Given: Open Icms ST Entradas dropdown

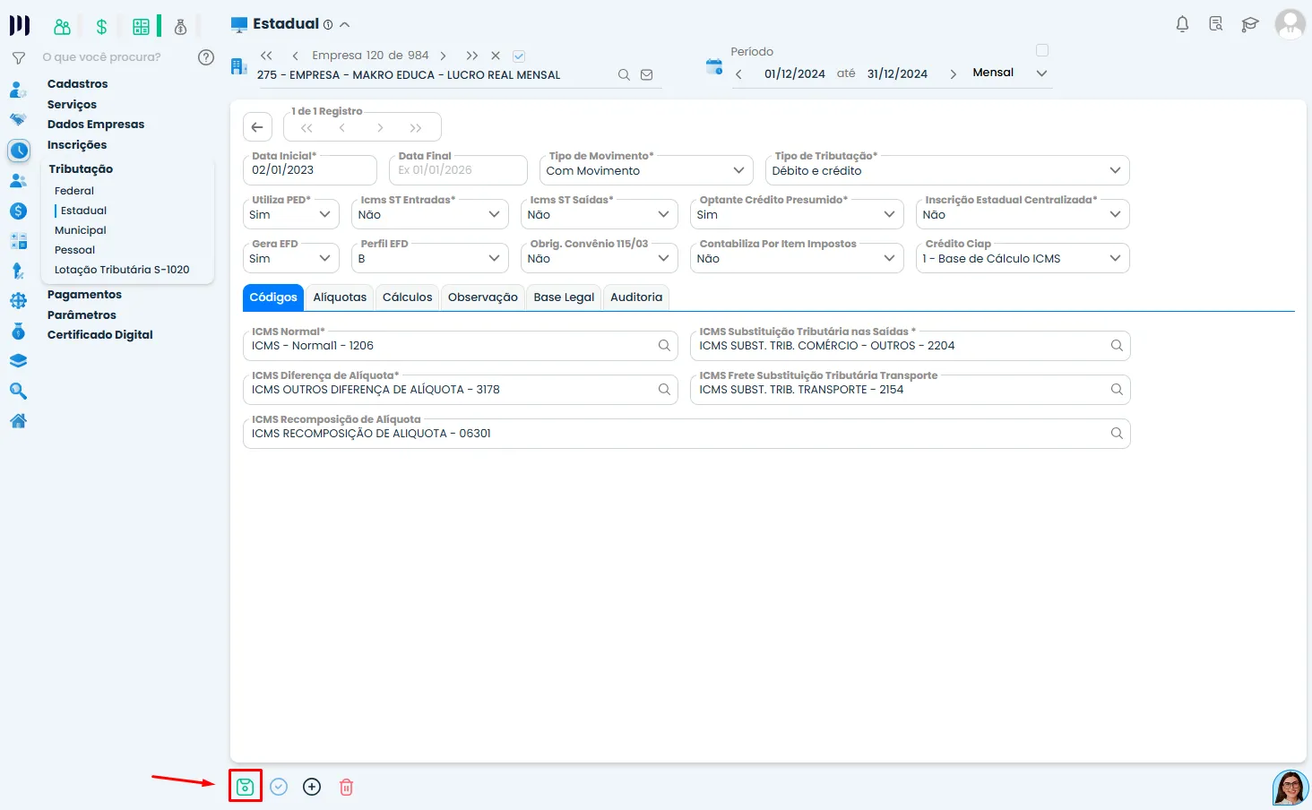Looking at the screenshot, I should click(x=430, y=214).
